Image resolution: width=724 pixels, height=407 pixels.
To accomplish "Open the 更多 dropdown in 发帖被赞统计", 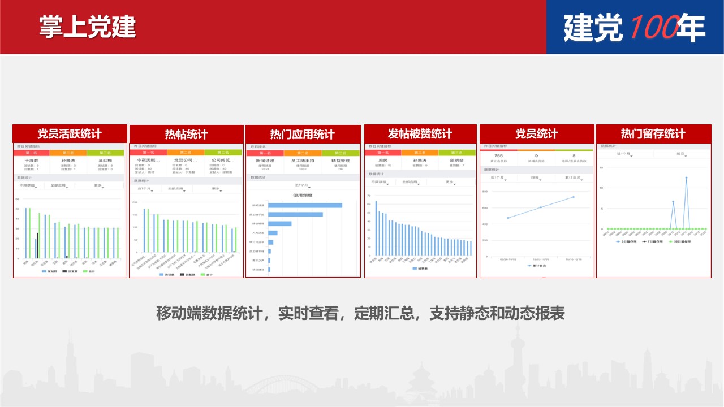I will [x=450, y=182].
